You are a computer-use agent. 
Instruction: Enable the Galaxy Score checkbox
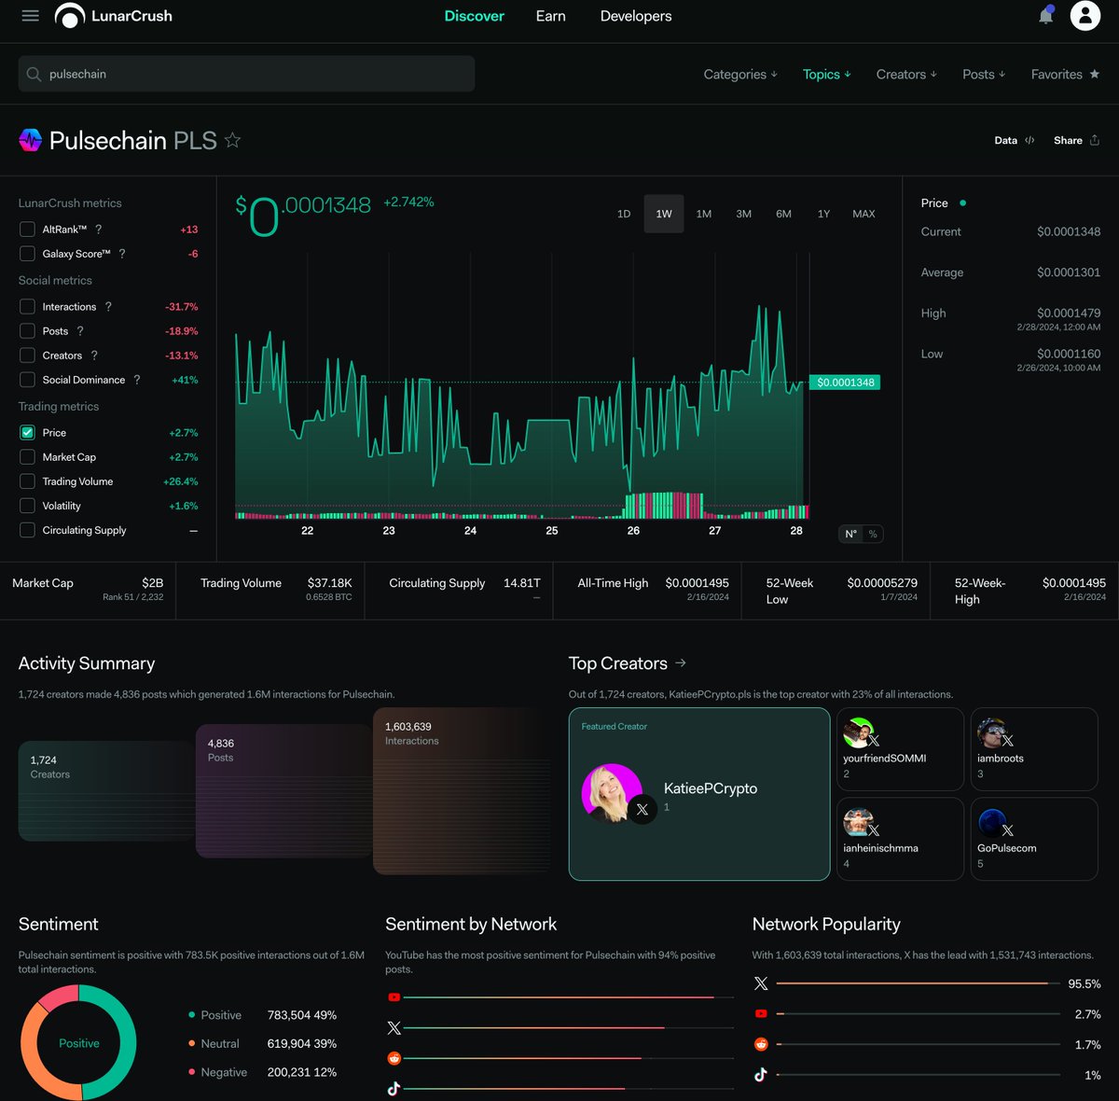[27, 254]
